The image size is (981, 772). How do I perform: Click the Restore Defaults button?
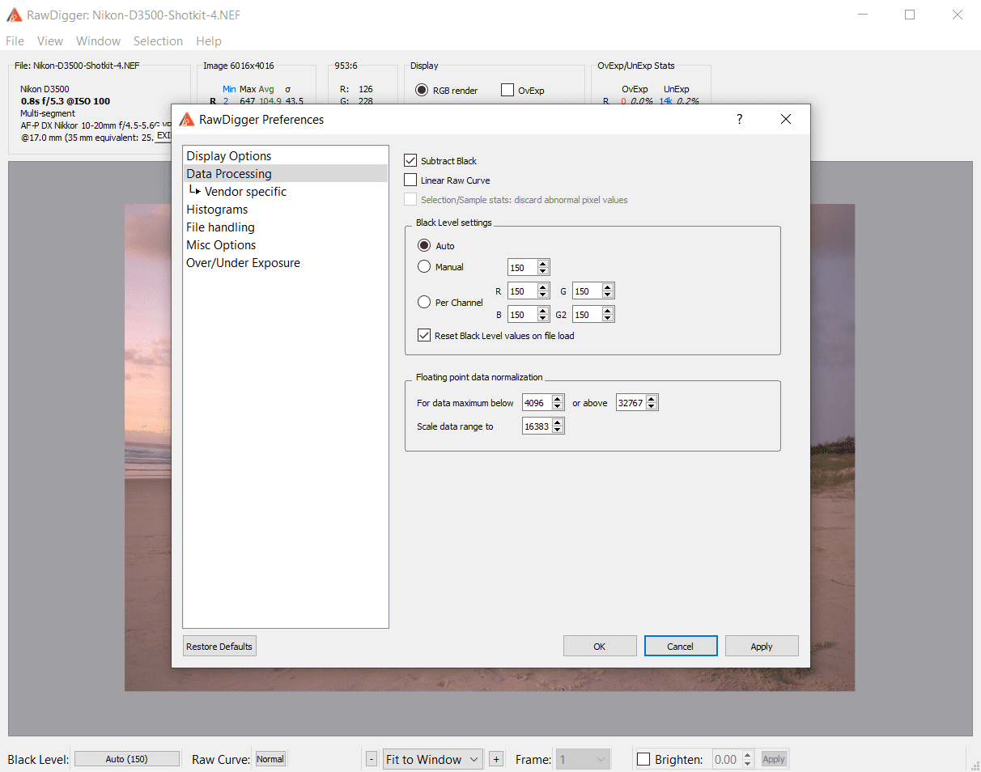point(219,646)
